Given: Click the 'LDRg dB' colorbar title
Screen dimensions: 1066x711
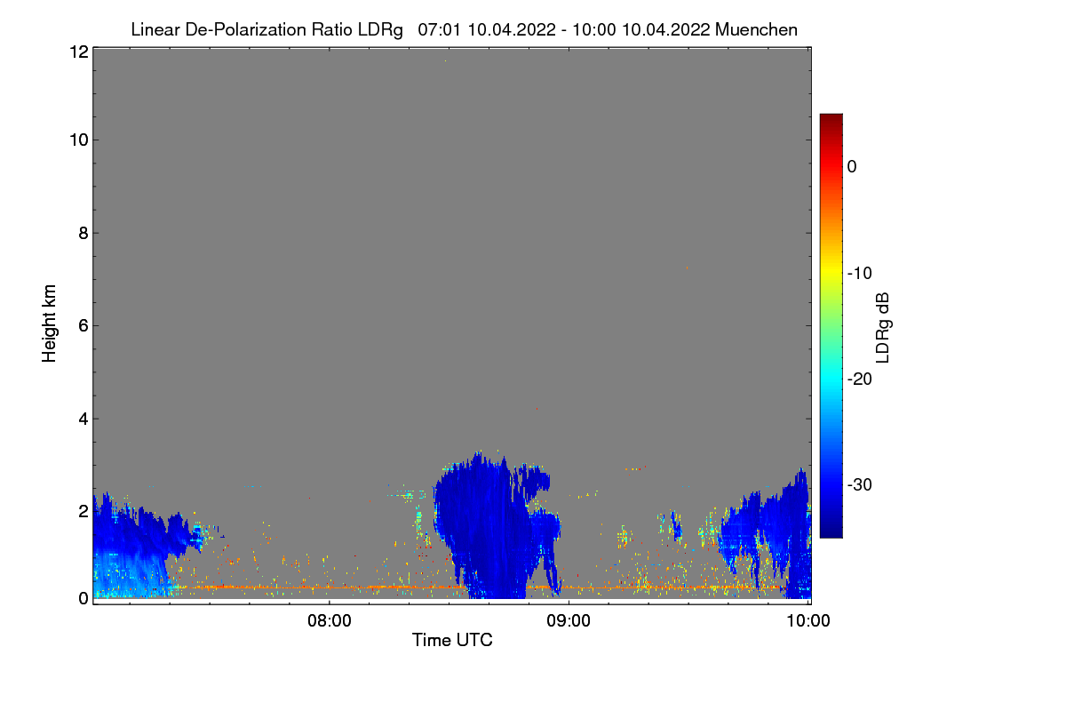Looking at the screenshot, I should click(x=882, y=326).
